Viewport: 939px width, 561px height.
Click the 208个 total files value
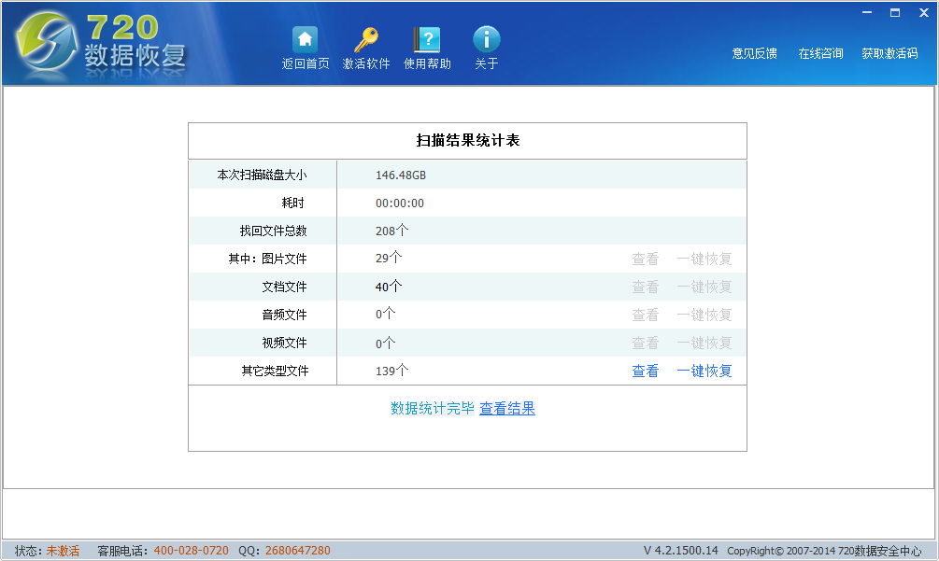coord(391,231)
